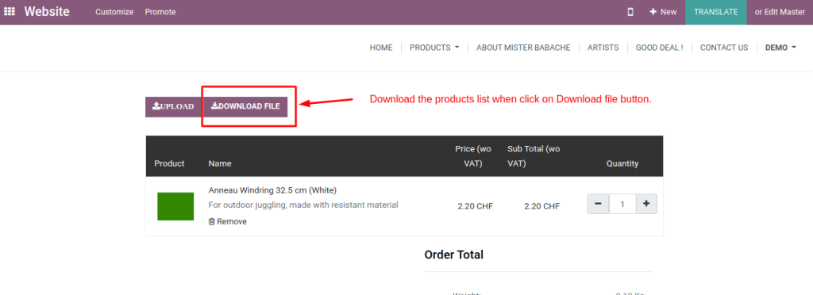The image size is (813, 295).
Task: Click the 'For outdoor juggling' description text
Action: (303, 205)
